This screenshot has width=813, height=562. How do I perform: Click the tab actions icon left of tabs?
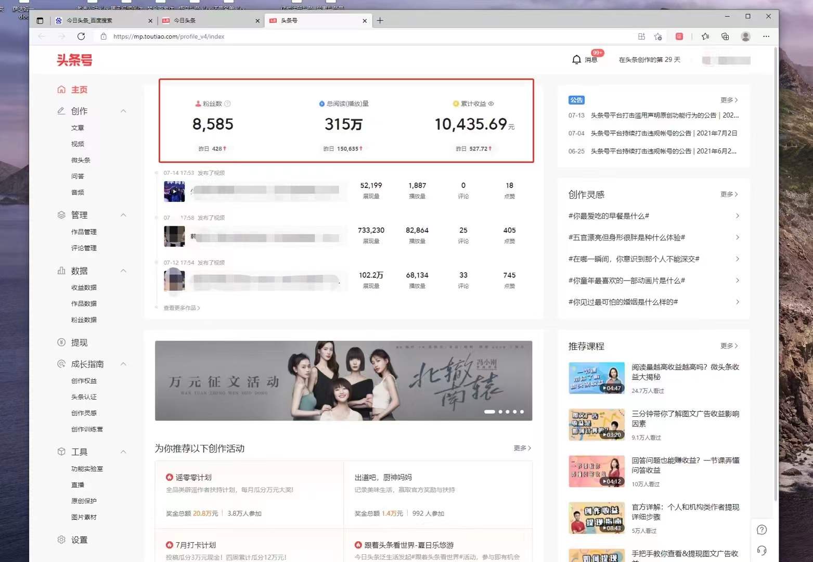tap(40, 21)
